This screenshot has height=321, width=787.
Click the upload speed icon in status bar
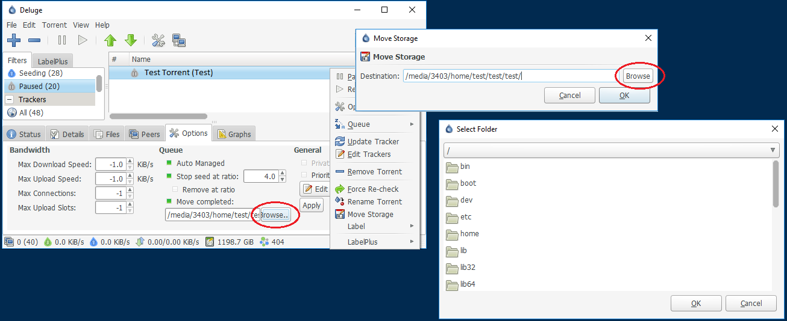click(x=94, y=242)
